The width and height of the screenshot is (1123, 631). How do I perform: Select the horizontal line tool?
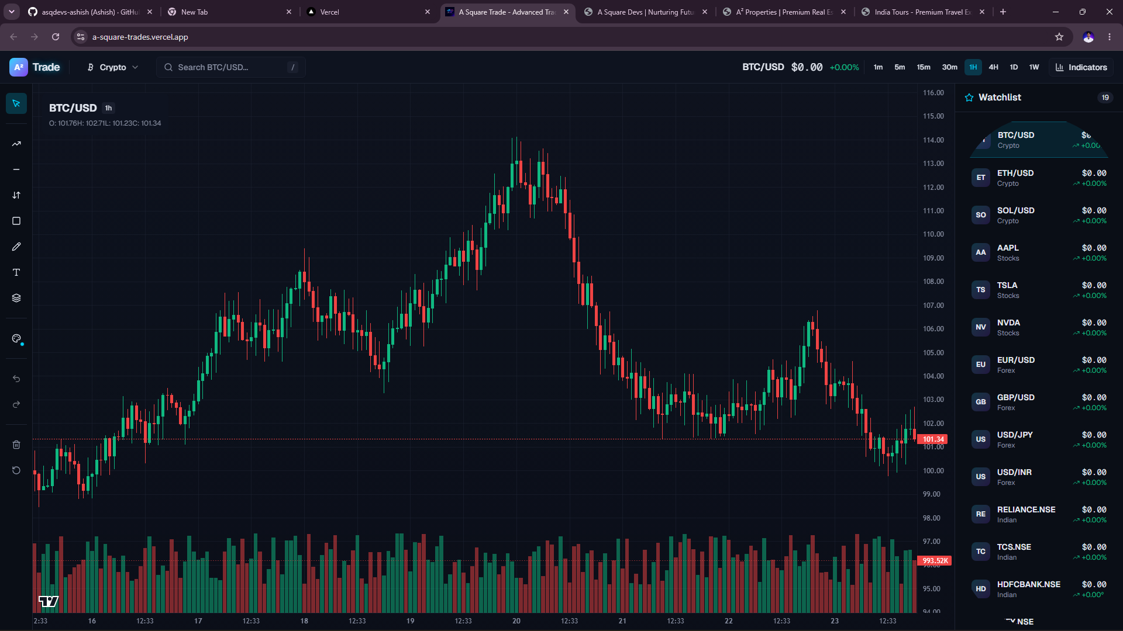[x=16, y=169]
